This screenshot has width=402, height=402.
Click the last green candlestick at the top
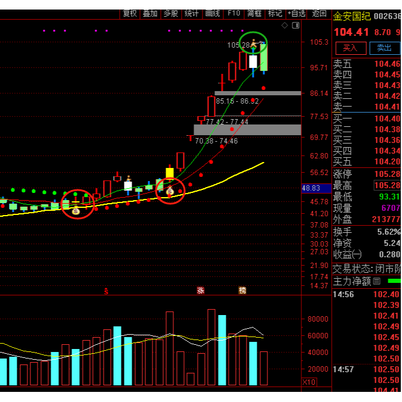[264, 57]
